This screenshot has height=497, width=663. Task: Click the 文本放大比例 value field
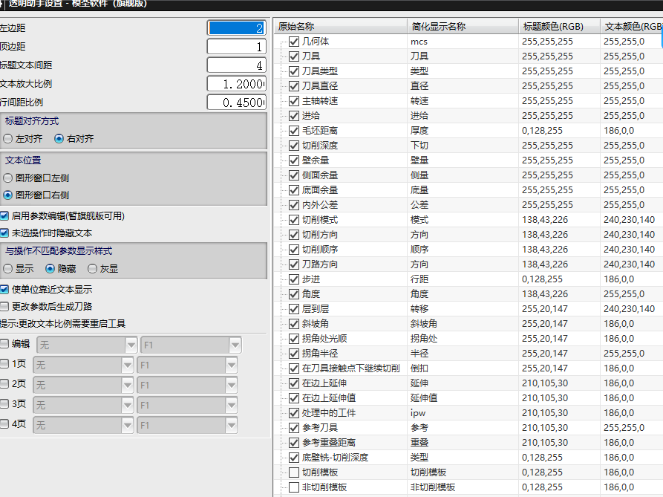(x=237, y=84)
